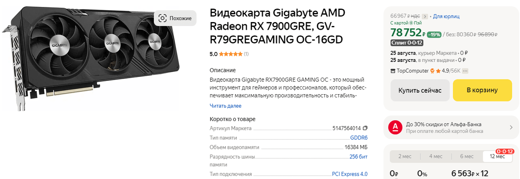Open the 'Для юрлиц' link
The image size is (520, 179).
pyautogui.click(x=446, y=16)
